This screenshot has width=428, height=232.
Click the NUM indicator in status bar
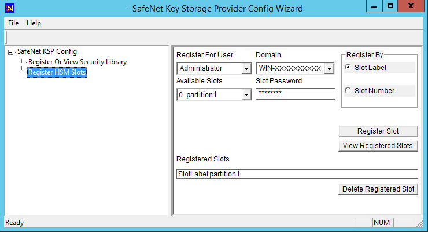coord(382,222)
